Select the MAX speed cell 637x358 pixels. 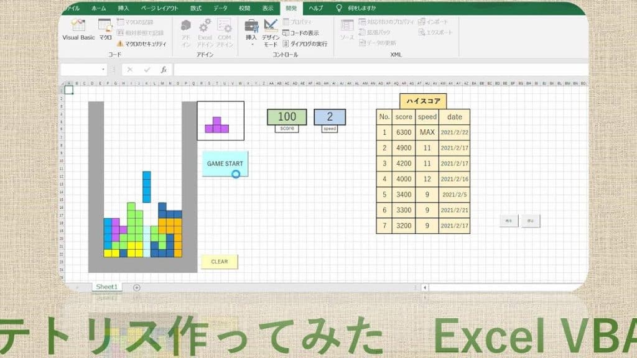tap(427, 132)
